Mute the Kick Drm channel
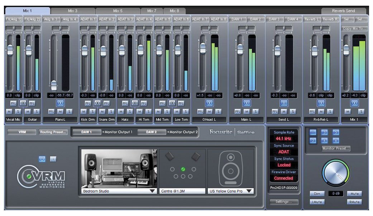This screenshot has width=373, height=216. pos(83,112)
